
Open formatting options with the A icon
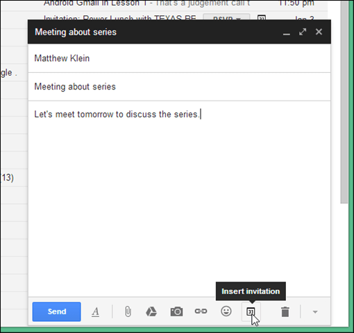pos(95,311)
